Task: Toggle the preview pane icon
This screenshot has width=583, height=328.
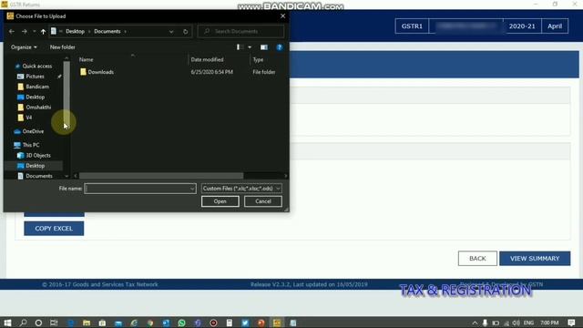Action: [x=263, y=47]
